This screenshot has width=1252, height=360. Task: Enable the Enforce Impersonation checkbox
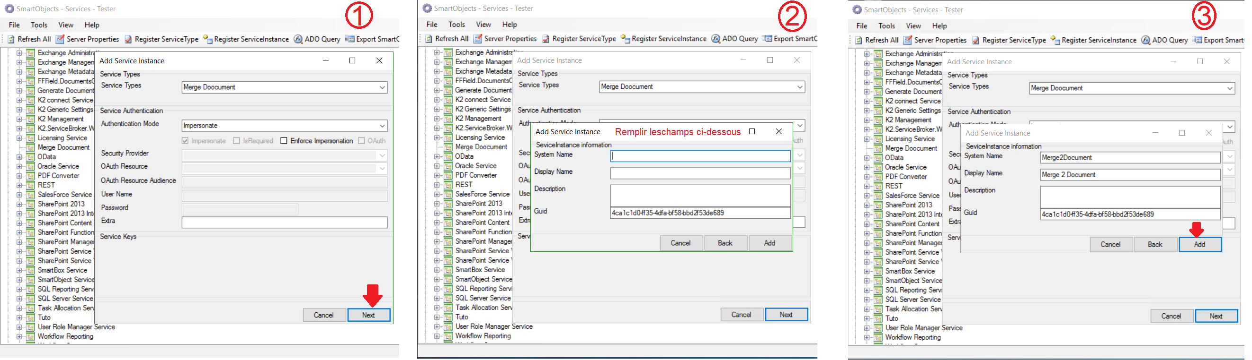click(284, 141)
